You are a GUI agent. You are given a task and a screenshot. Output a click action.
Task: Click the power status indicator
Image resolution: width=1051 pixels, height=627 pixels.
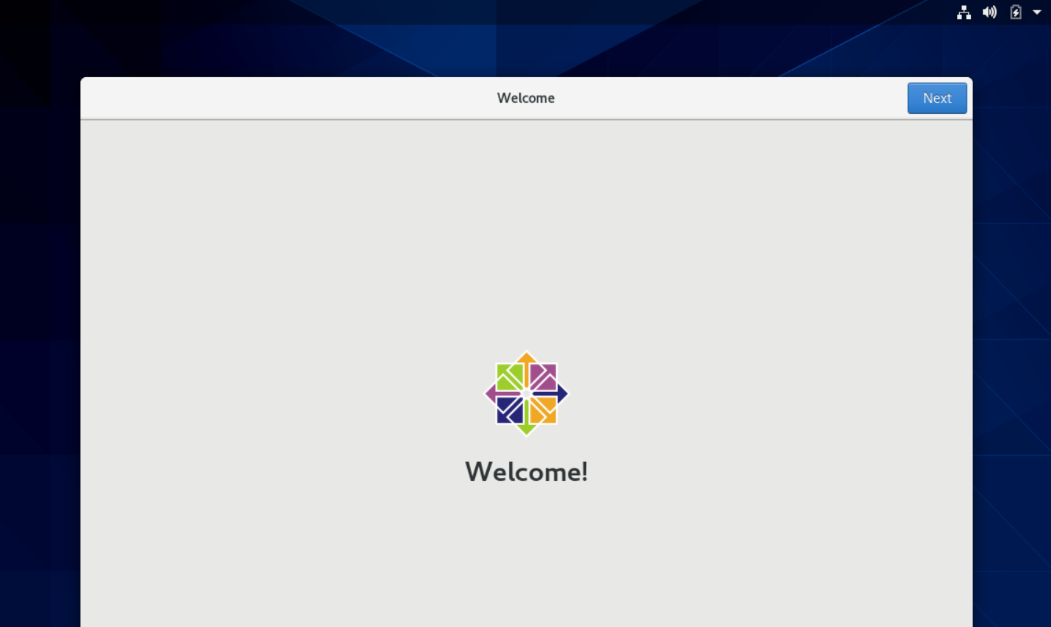tap(1015, 12)
